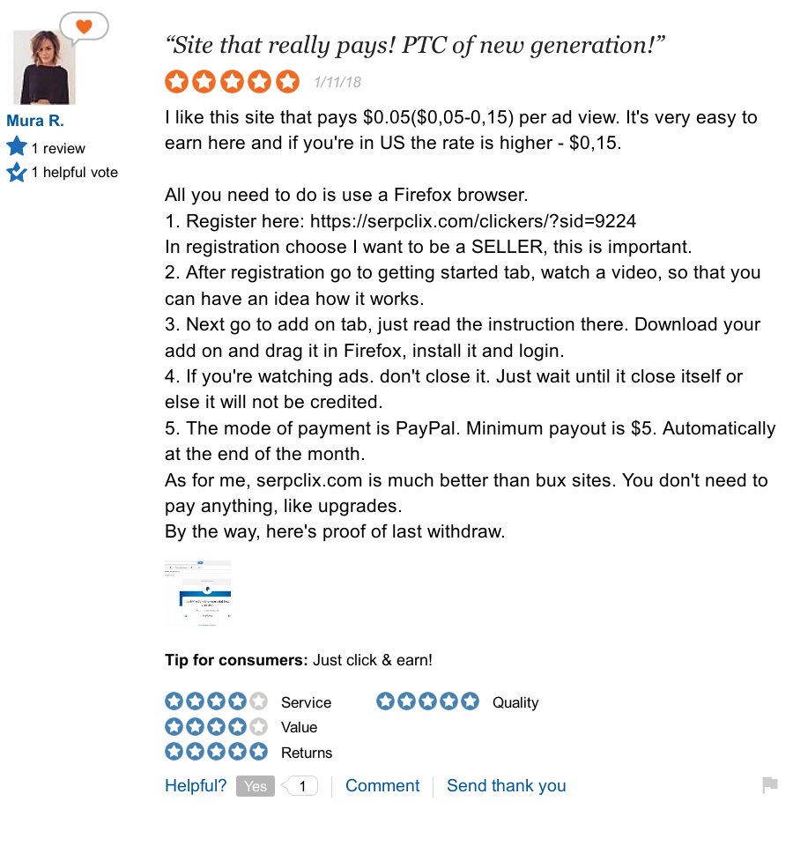Screen dimensions: 793x846
Task: Click the grey fifth Service rating star
Action: click(258, 701)
